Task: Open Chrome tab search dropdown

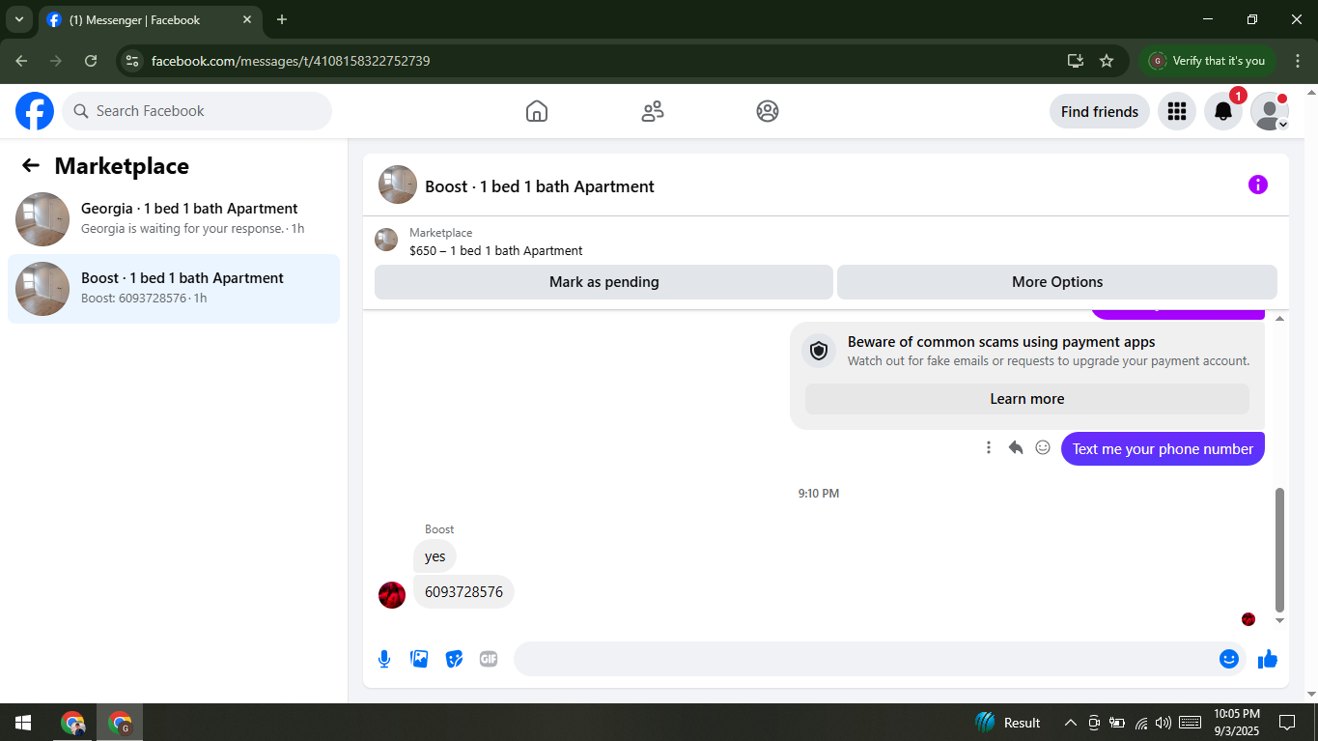Action: (18, 19)
